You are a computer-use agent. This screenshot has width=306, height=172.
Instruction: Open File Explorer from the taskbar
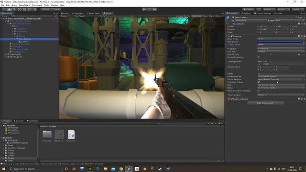tap(105, 169)
